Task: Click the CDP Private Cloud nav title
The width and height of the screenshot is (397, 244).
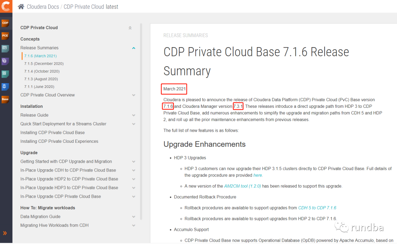Action: (39, 28)
